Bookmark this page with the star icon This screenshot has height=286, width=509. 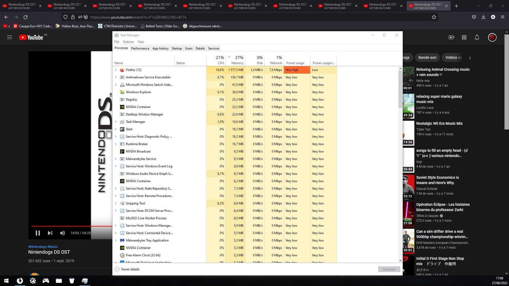click(434, 17)
